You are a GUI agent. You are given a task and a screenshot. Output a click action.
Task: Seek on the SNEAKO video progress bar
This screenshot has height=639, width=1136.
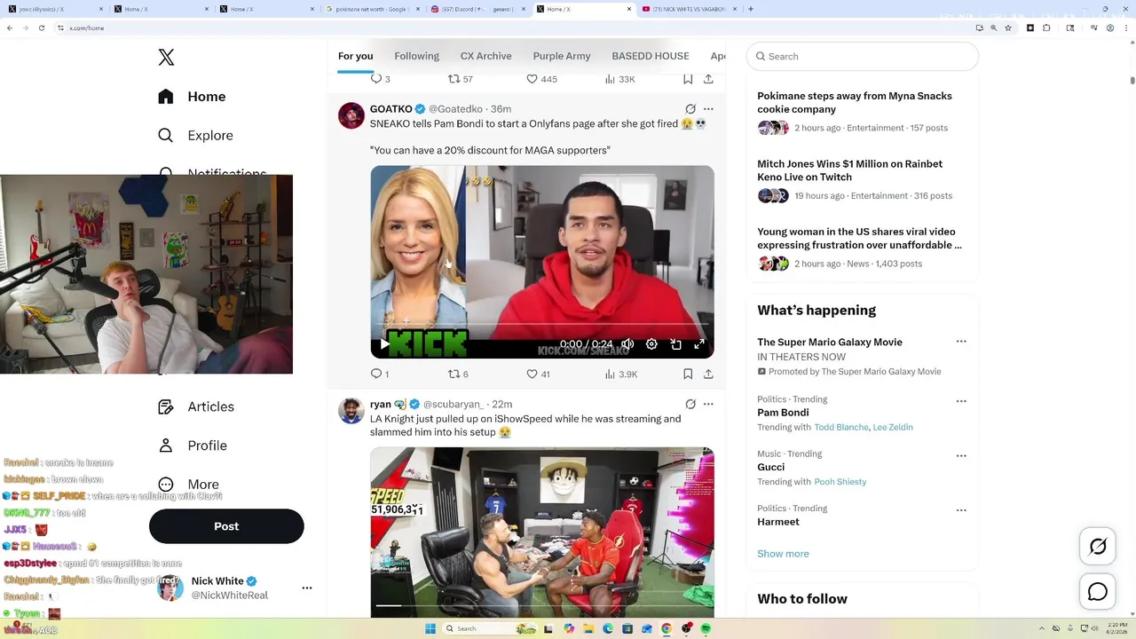point(541,326)
